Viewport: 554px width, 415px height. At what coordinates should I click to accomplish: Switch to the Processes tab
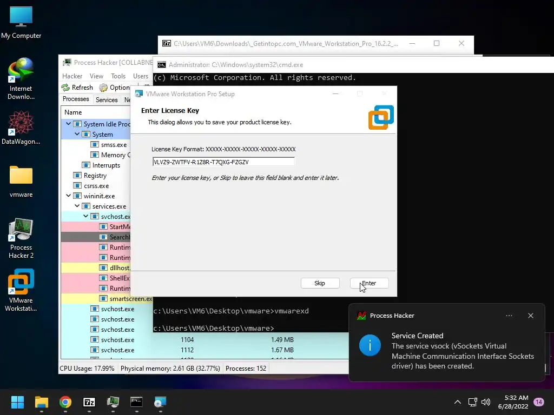pyautogui.click(x=76, y=99)
